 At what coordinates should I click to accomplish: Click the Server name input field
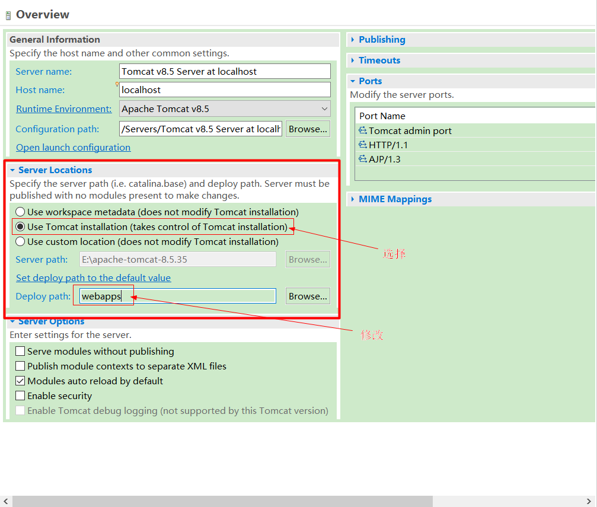225,71
